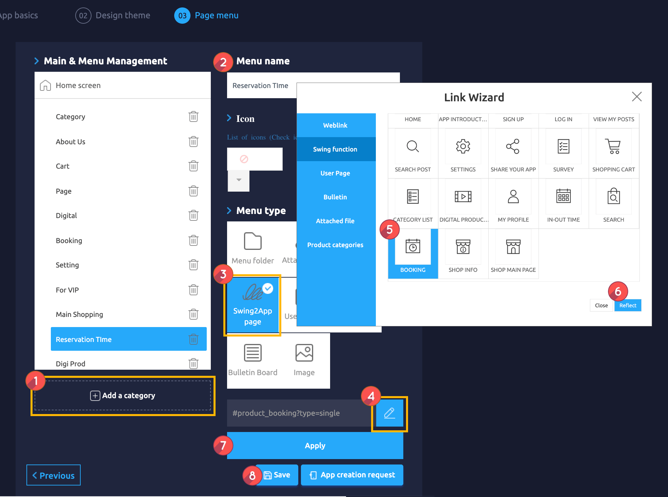Screen dimensions: 668x497
Task: Select the Booking icon in Link Wizard
Action: [x=412, y=247]
